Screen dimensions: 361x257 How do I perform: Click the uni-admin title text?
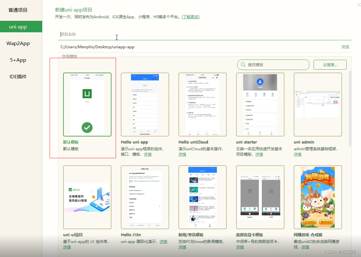click(x=304, y=142)
